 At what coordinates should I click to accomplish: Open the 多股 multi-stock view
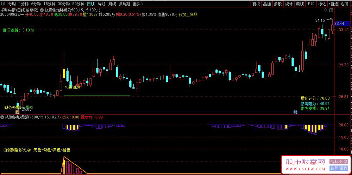(278, 4)
